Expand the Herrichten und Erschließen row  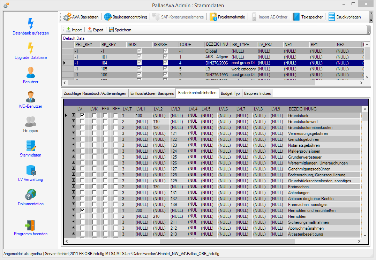(73, 210)
